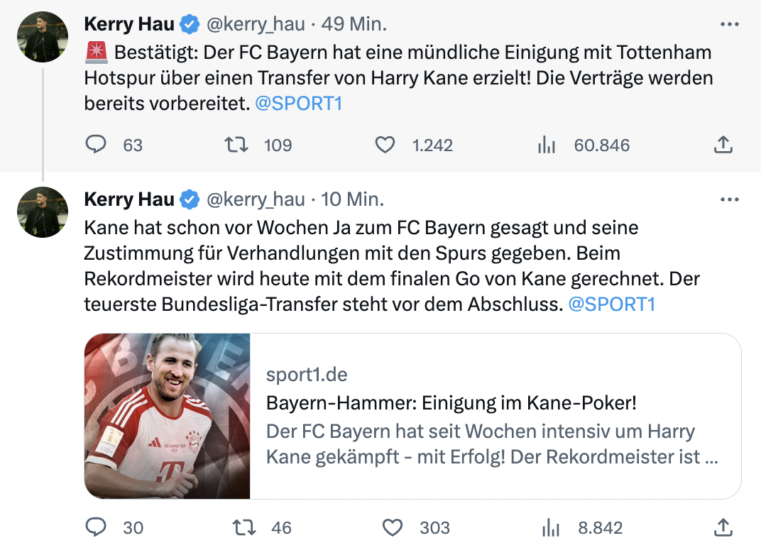Share the second tweet via upload icon
The width and height of the screenshot is (761, 555).
click(722, 527)
